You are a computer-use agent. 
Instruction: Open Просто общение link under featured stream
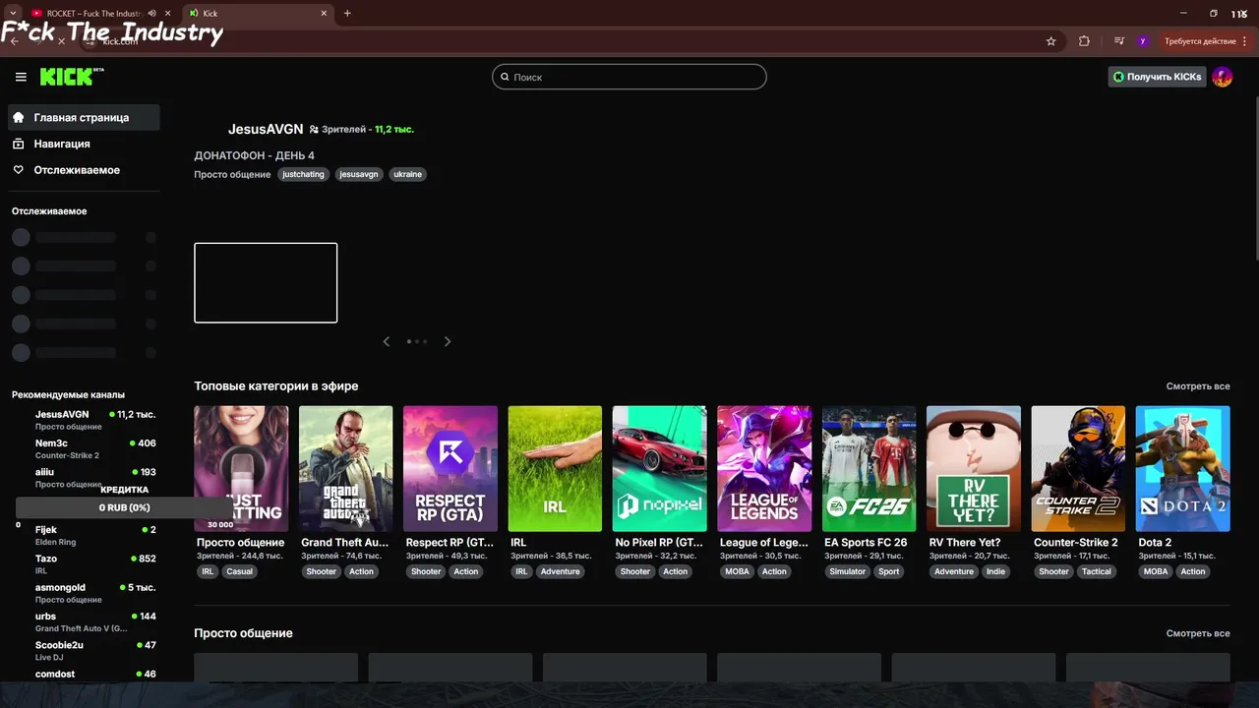coord(232,174)
